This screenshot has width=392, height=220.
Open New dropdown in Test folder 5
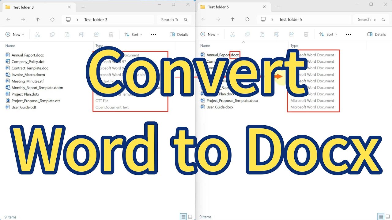tap(210, 34)
